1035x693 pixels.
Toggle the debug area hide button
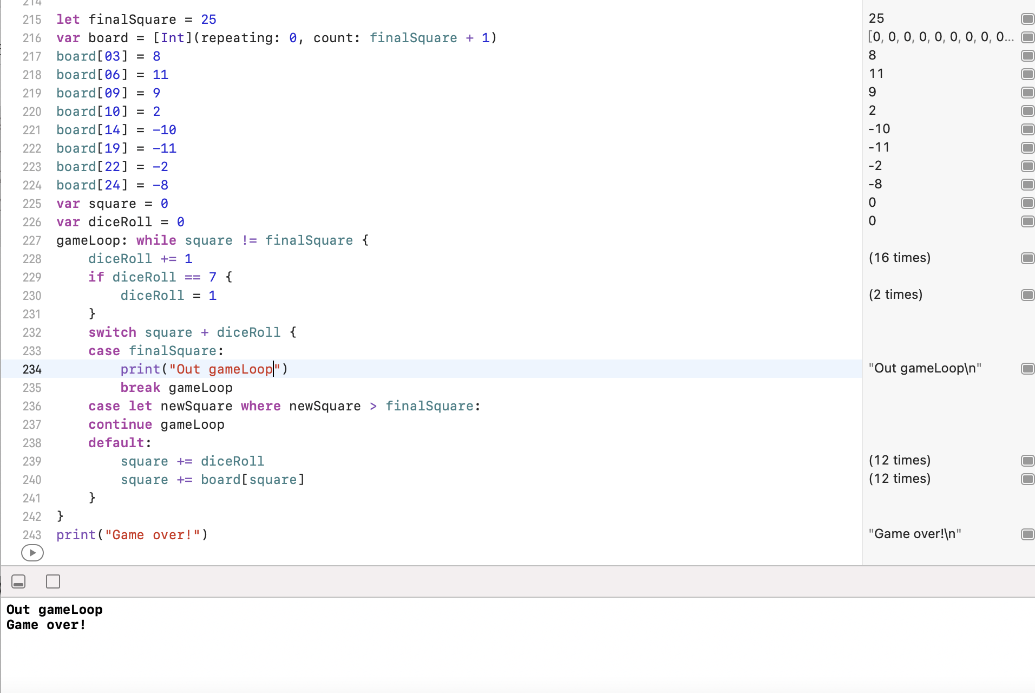coord(18,581)
